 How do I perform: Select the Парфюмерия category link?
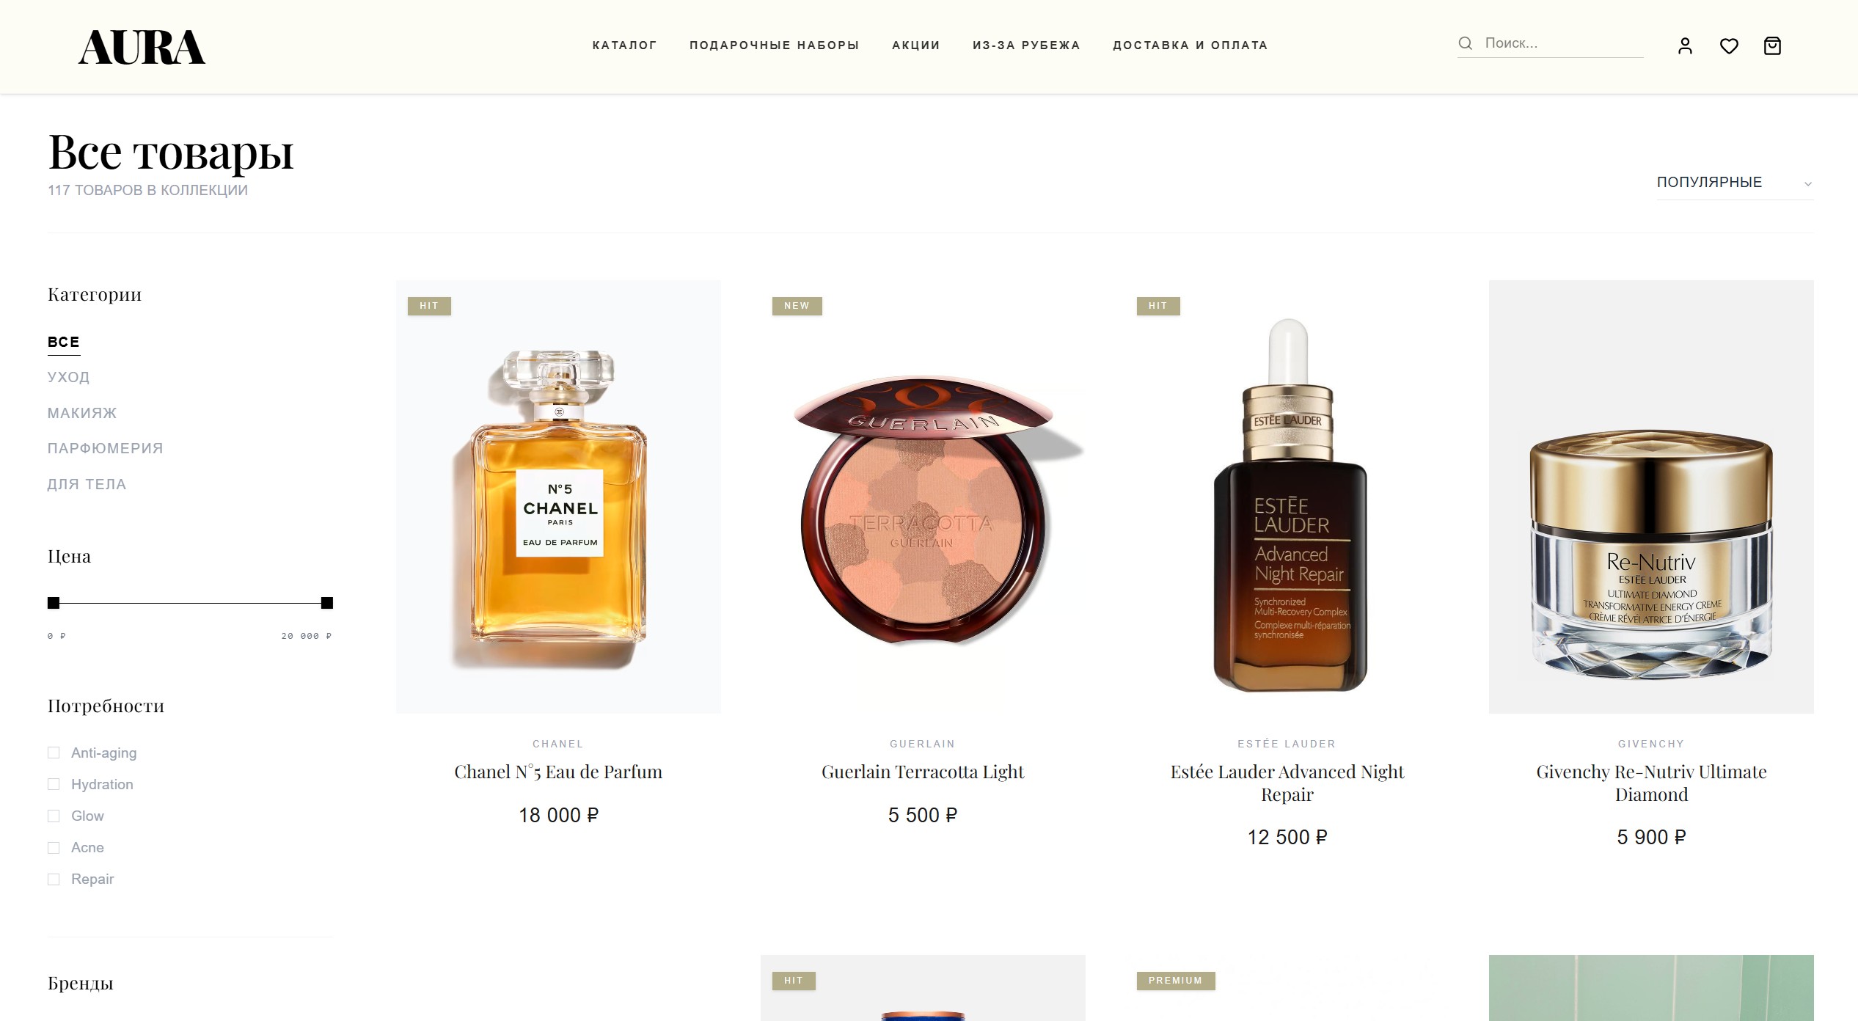[105, 448]
